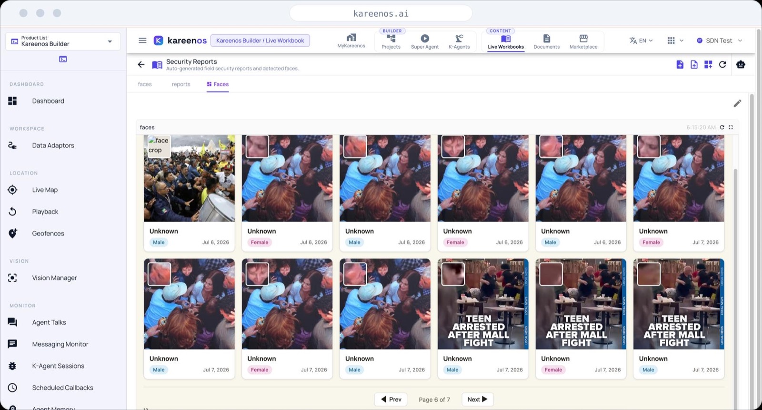Open Documents in the top bar
Screen dimensions: 762x410
(x=546, y=41)
